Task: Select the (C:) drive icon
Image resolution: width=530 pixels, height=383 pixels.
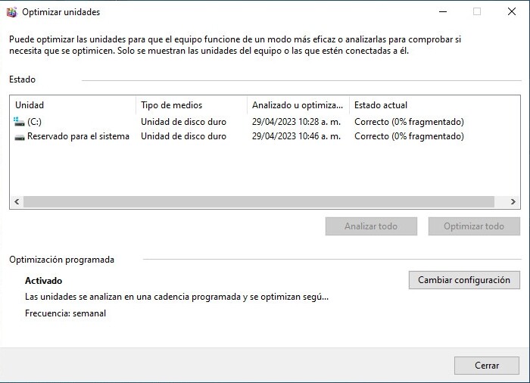Action: 20,121
